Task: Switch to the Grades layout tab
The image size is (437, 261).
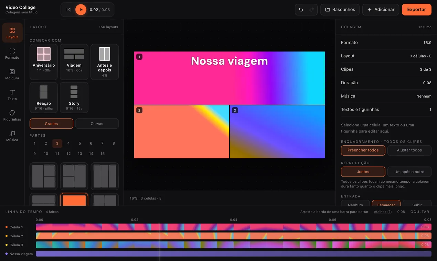Action: 51,124
